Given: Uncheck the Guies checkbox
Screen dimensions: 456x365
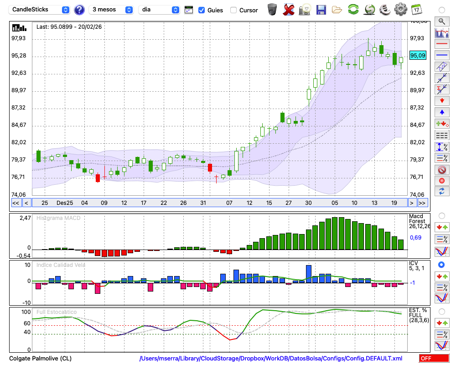Looking at the screenshot, I should [202, 10].
